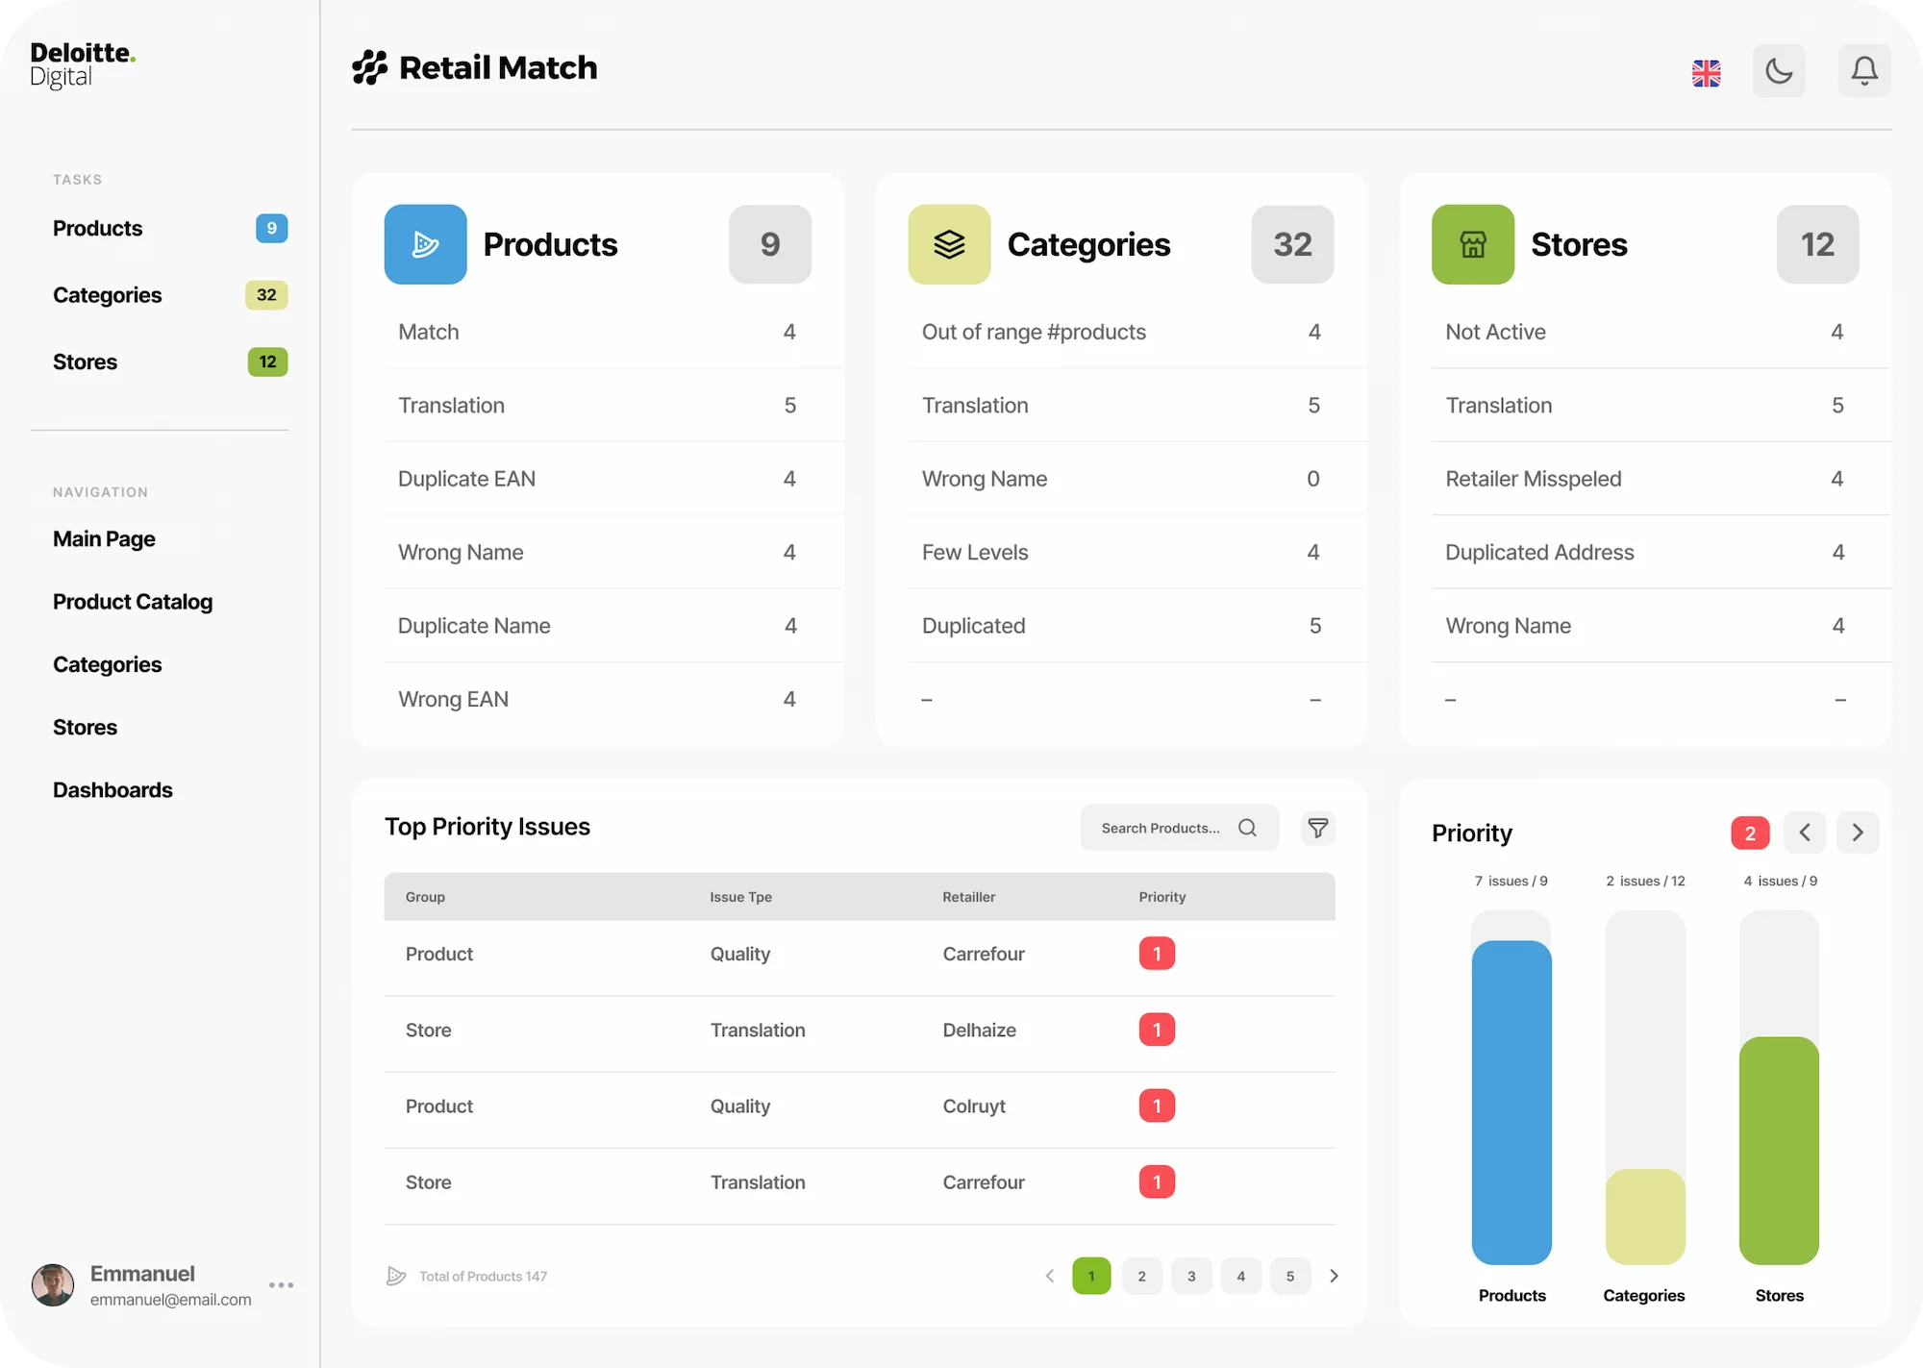Click the red priority 2 badge
Image resolution: width=1923 pixels, height=1368 pixels.
pos(1750,833)
